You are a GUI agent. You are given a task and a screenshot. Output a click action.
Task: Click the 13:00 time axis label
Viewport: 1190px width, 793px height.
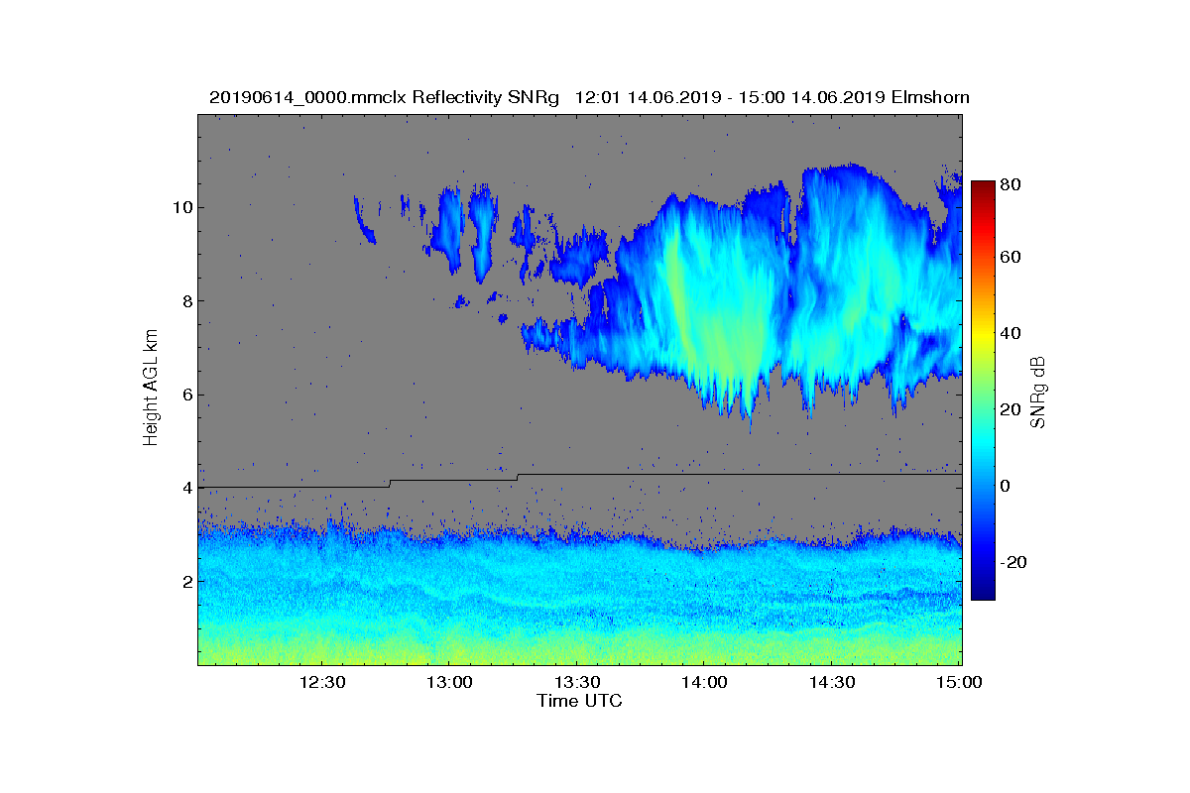(449, 683)
